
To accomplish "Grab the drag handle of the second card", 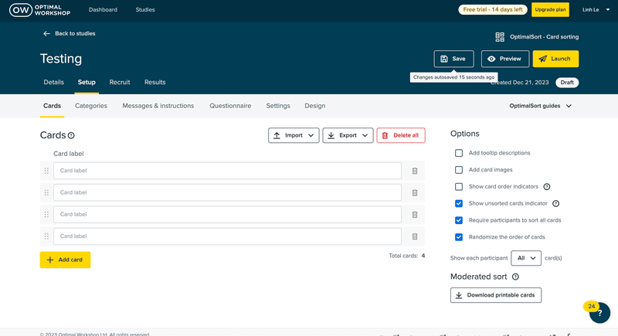I will click(x=46, y=193).
